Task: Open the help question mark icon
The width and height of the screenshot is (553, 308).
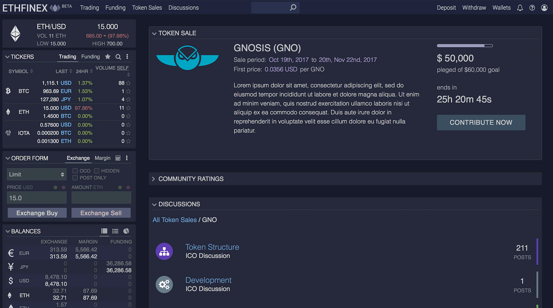Action: [532, 8]
